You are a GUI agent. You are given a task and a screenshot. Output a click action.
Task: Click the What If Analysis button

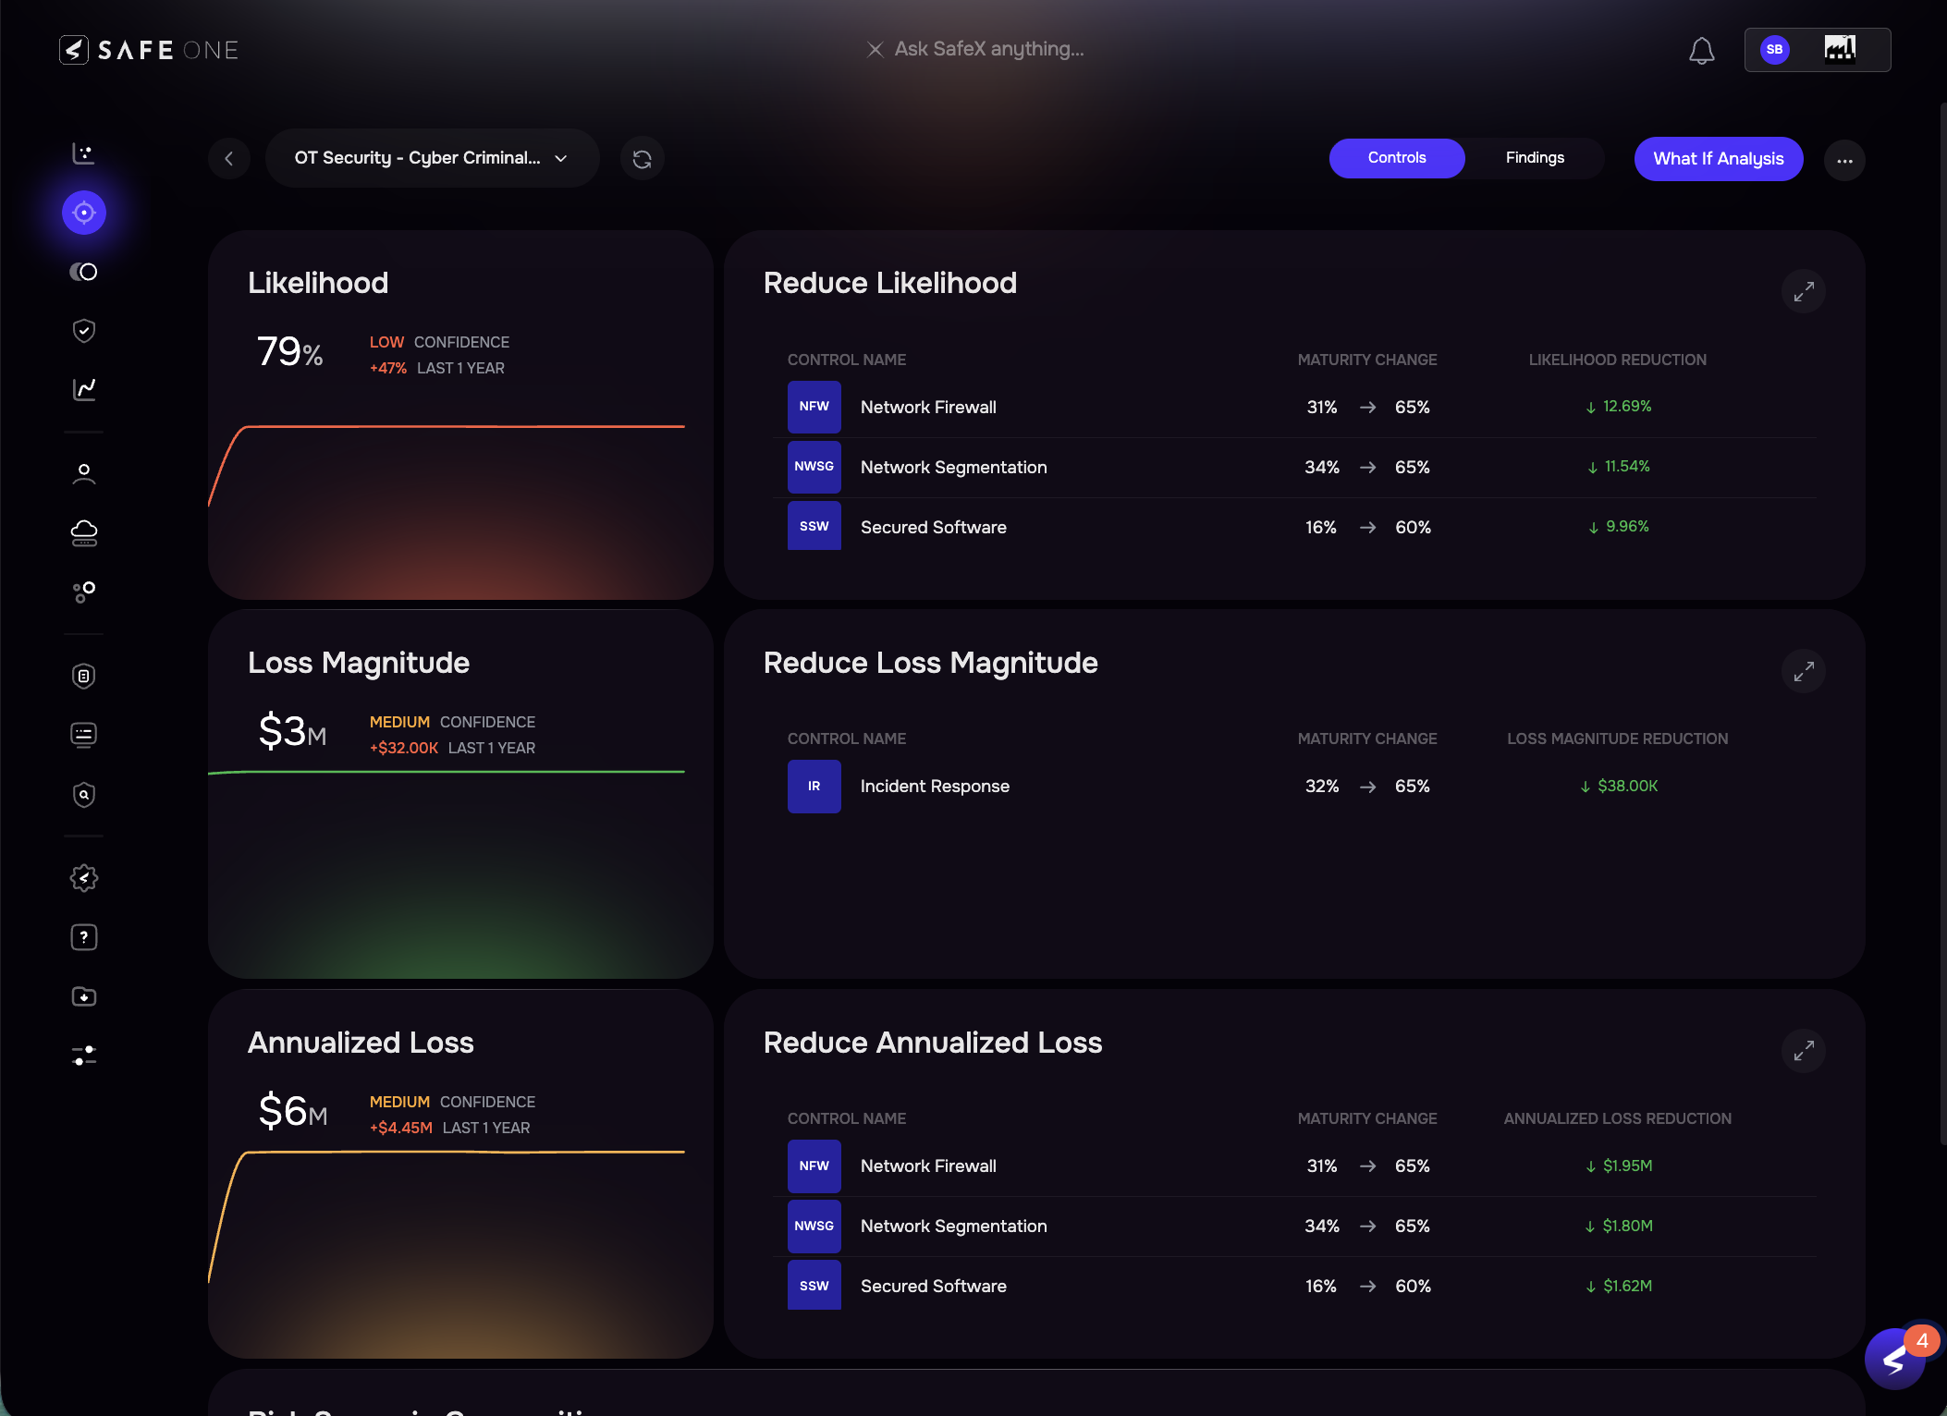pyautogui.click(x=1718, y=159)
